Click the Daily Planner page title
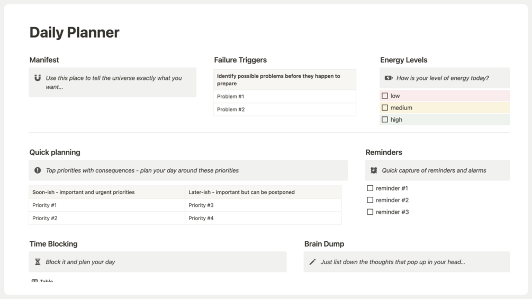The height and width of the screenshot is (299, 532). point(74,32)
